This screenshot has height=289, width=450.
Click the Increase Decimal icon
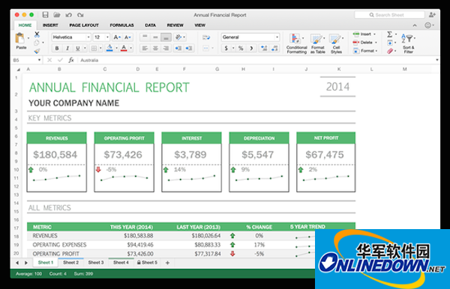pyautogui.click(x=264, y=48)
